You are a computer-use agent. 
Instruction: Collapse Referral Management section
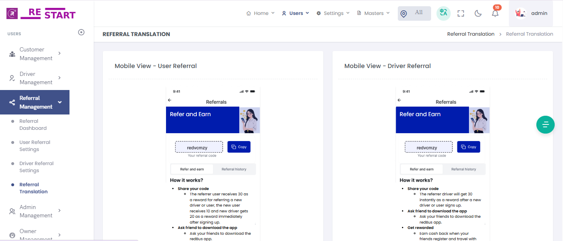click(35, 102)
